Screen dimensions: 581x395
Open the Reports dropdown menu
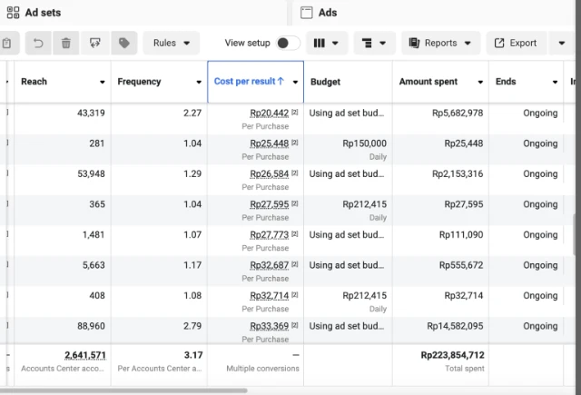click(440, 43)
